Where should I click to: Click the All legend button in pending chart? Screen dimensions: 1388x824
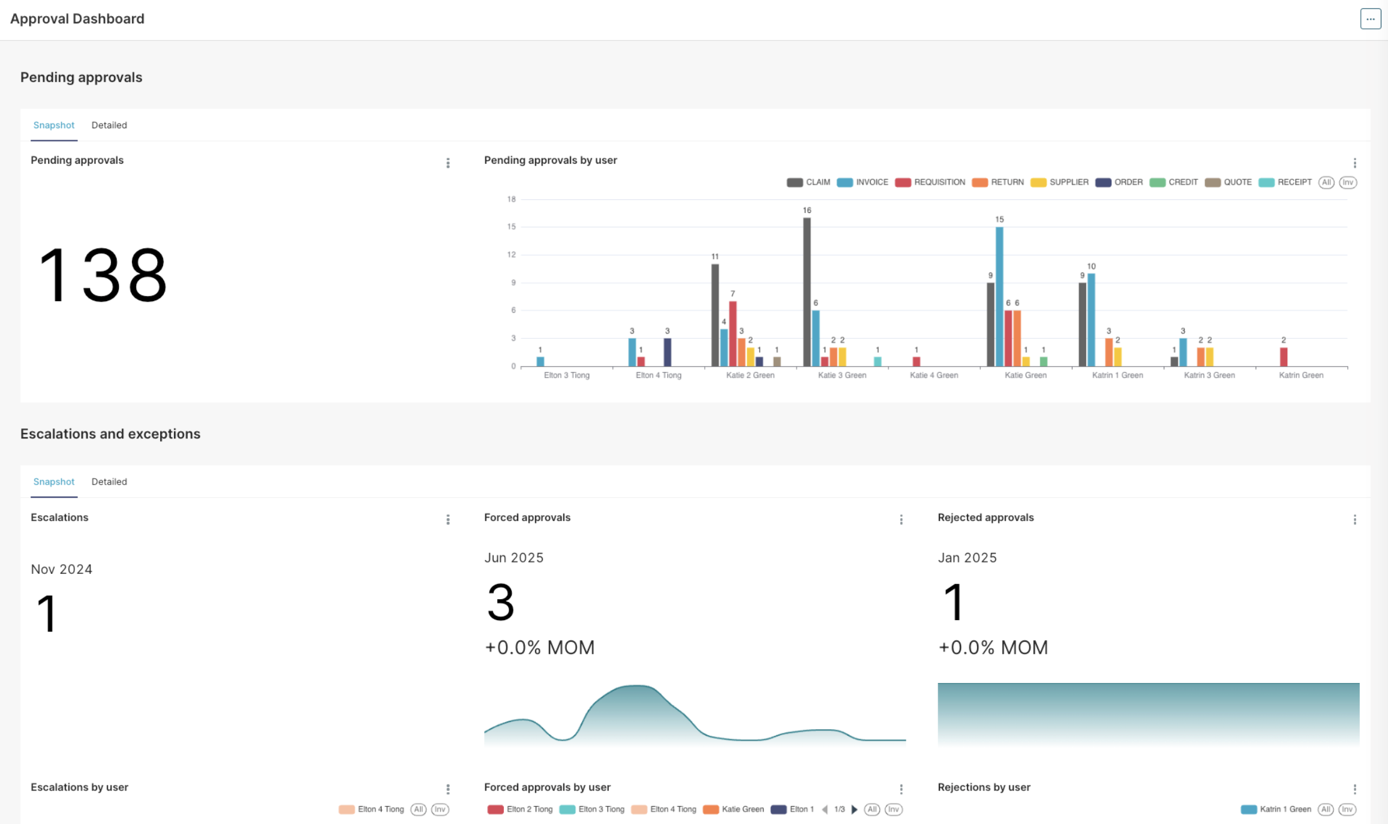pyautogui.click(x=1326, y=182)
